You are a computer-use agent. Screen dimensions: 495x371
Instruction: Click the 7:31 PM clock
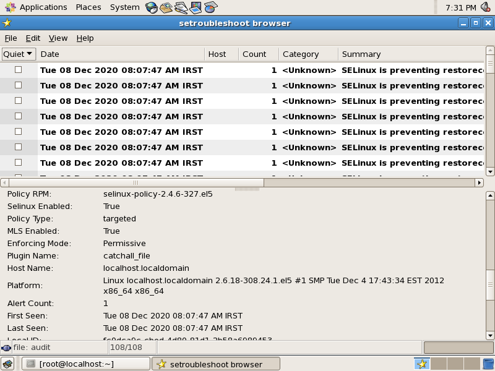click(x=460, y=7)
